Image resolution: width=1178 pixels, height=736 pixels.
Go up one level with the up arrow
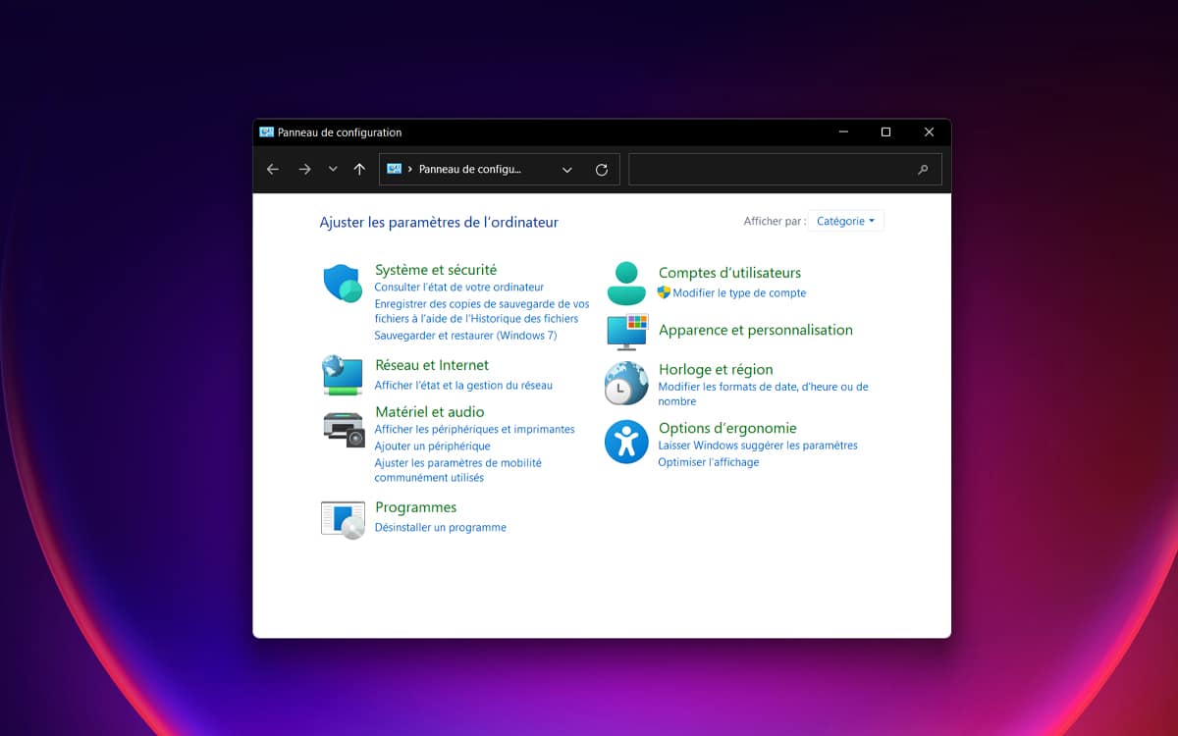click(x=359, y=170)
